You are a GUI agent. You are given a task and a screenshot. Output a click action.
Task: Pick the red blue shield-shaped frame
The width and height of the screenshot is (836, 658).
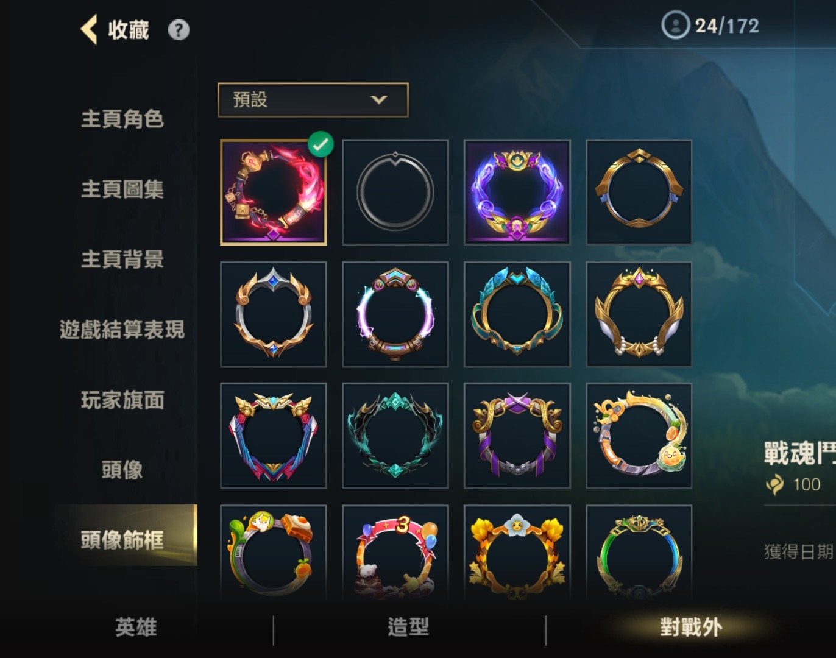274,436
